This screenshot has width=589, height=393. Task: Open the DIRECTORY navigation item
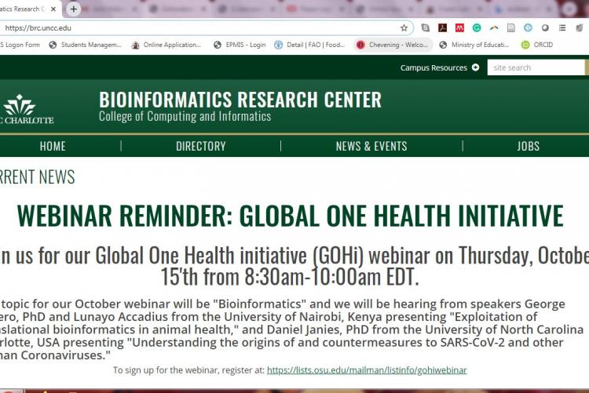200,146
